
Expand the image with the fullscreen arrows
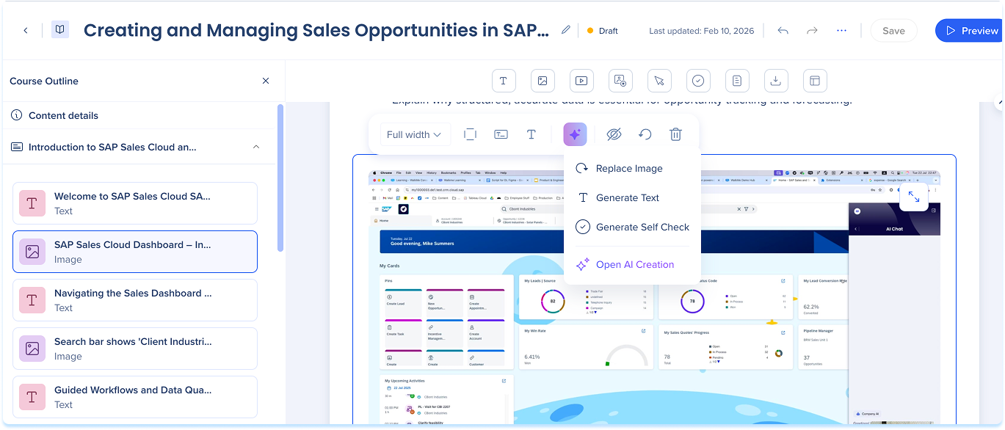[x=913, y=197]
